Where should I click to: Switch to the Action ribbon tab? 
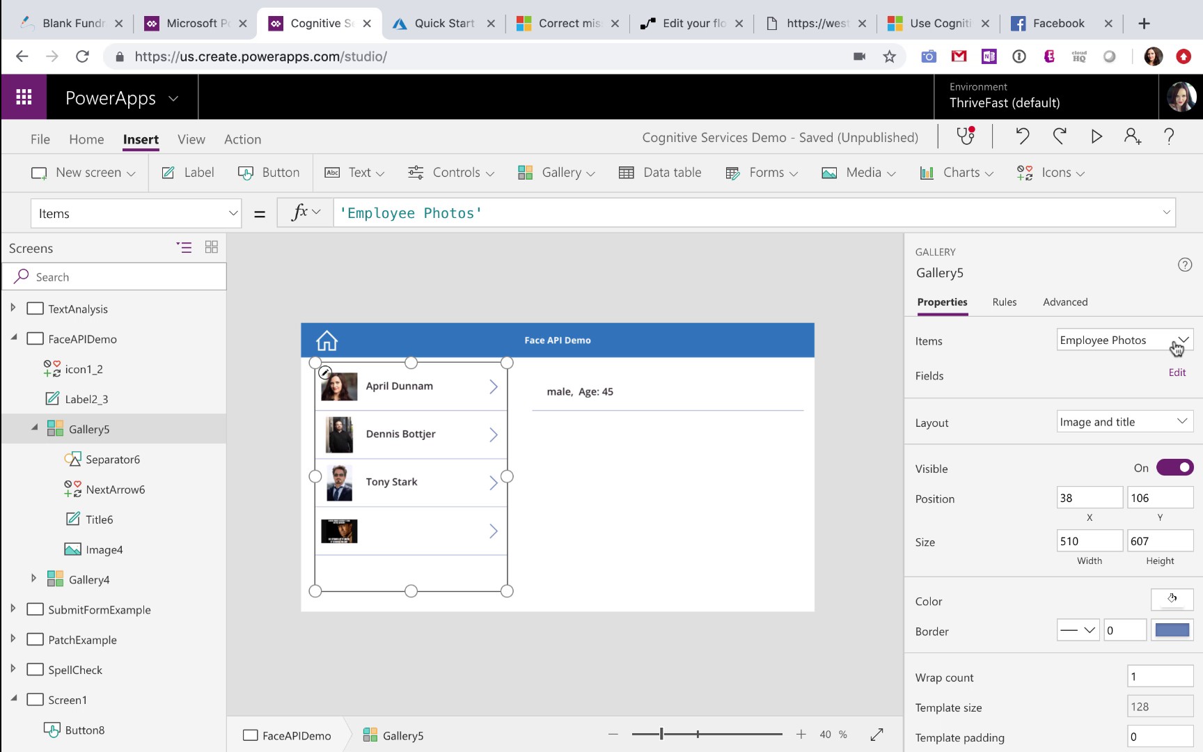(x=242, y=139)
